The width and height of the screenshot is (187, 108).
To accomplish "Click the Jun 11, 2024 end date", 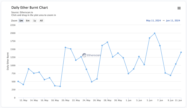I will pos(173,20).
